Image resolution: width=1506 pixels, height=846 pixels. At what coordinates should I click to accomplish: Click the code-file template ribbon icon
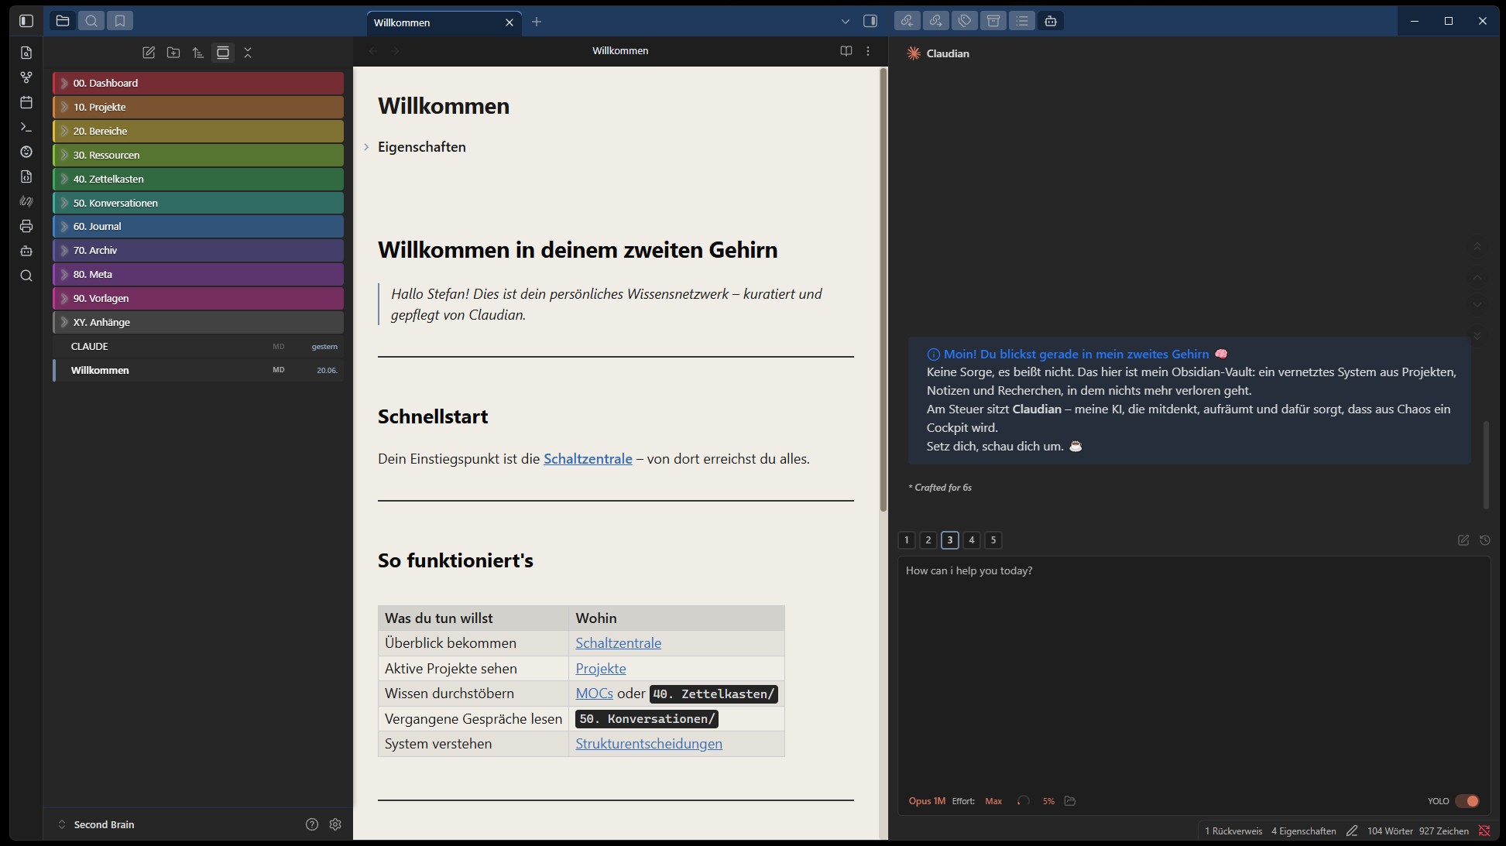click(x=26, y=176)
